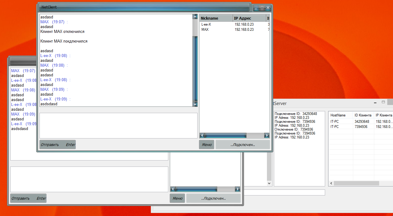Minimize the server window
This screenshot has height=216, width=393.
(375, 103)
